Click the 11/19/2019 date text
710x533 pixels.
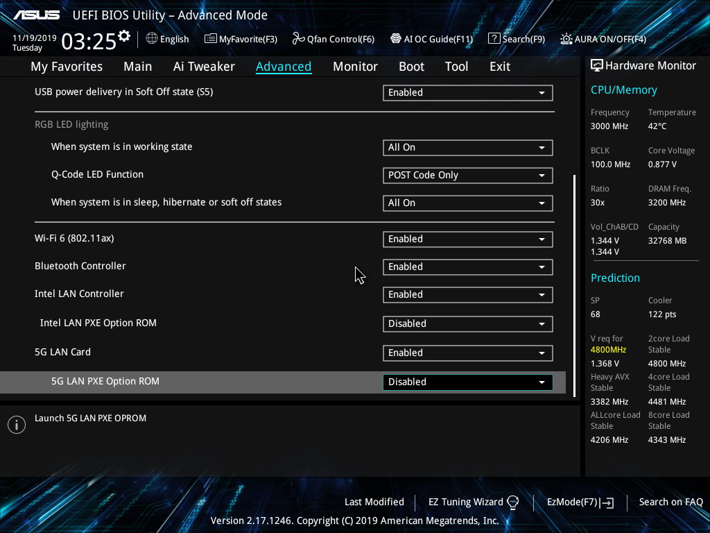35,38
